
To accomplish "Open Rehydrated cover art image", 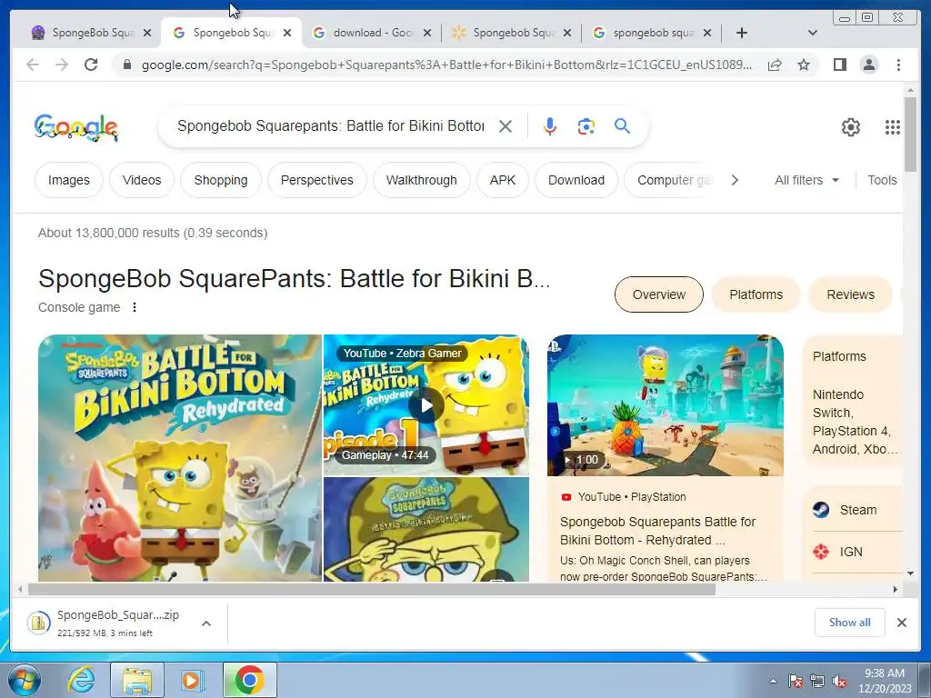I will click(180, 458).
